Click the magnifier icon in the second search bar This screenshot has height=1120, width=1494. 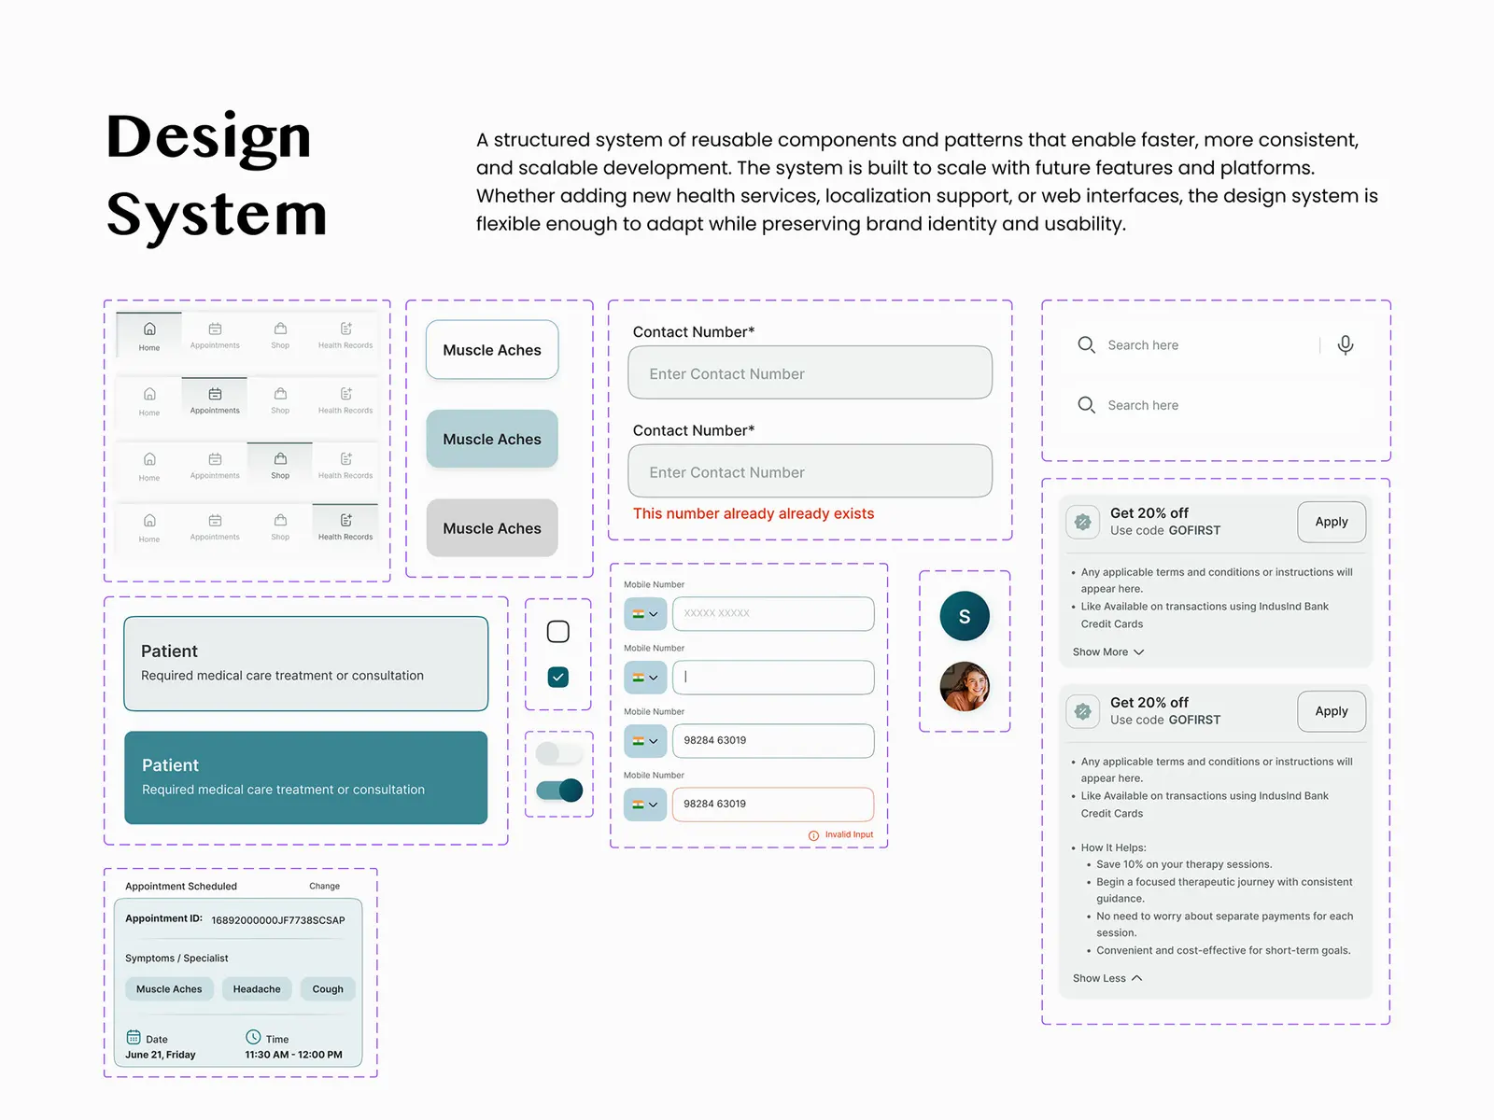click(1086, 405)
